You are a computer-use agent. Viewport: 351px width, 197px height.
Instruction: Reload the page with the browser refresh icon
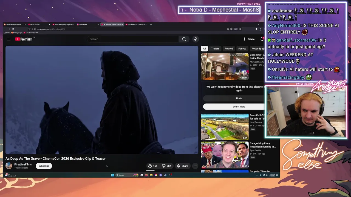(13, 29)
